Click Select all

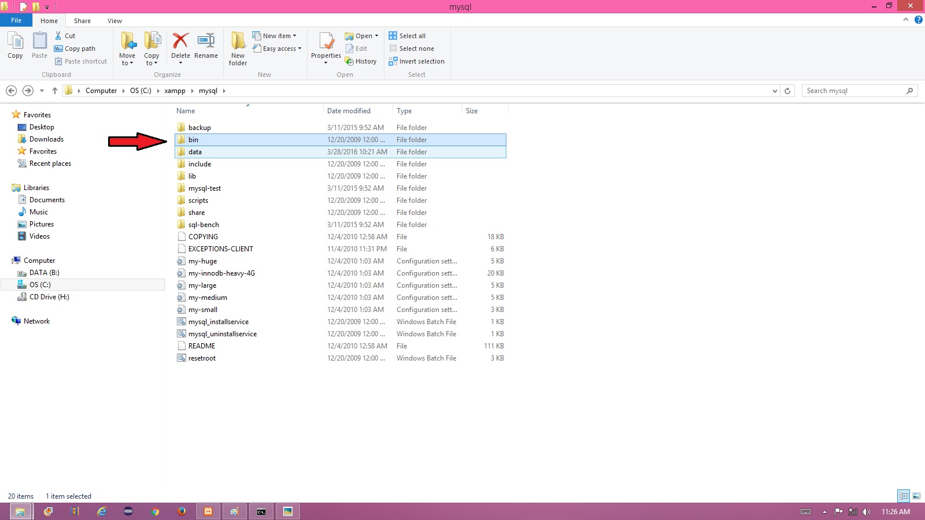coord(407,36)
